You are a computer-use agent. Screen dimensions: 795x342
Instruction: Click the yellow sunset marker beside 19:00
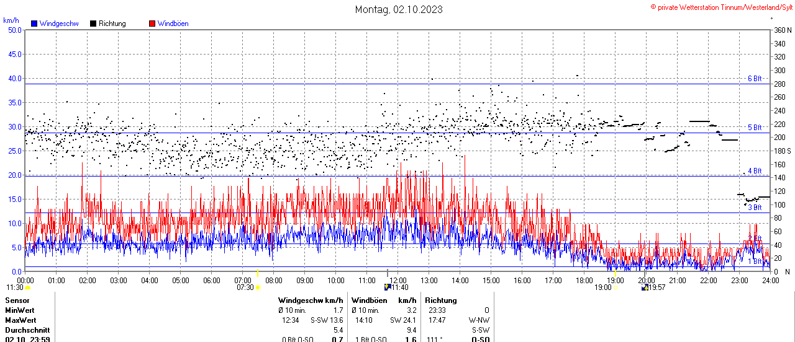616,287
